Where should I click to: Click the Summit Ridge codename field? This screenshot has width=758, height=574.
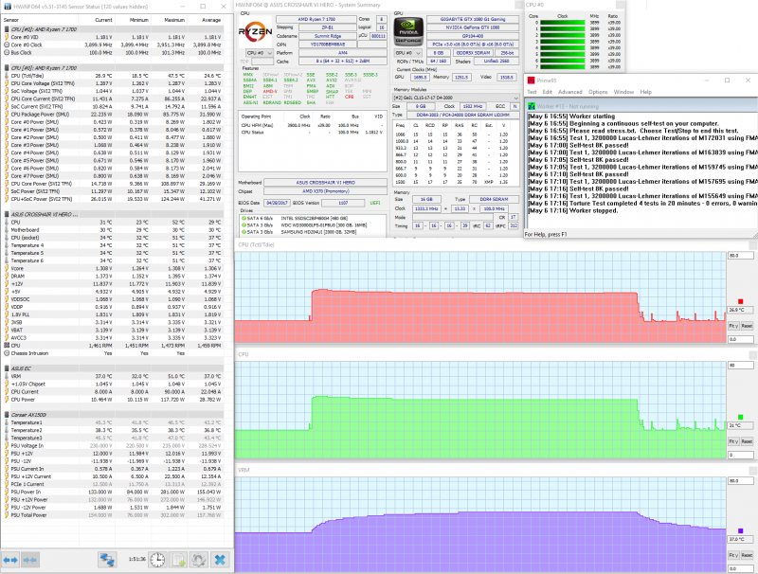327,36
